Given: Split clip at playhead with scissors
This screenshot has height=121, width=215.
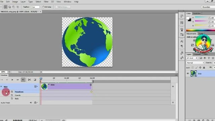Looking at the screenshot, I should pos(29,80).
